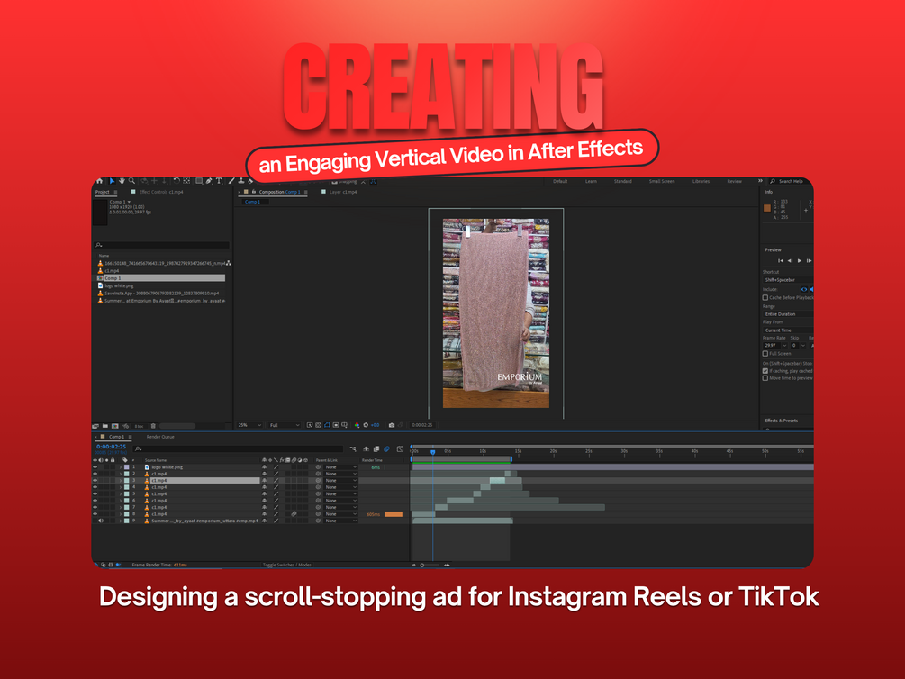
Task: Click the trash icon in Project panel
Action: [153, 426]
